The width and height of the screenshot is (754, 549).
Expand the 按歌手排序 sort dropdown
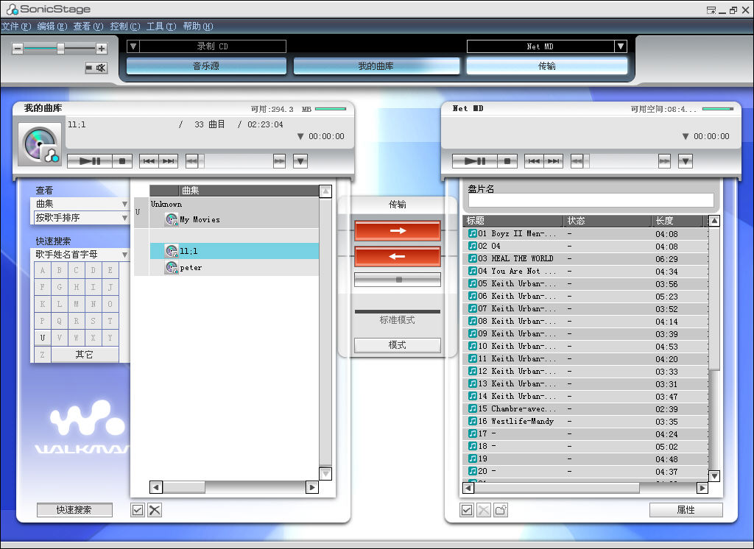(x=124, y=218)
